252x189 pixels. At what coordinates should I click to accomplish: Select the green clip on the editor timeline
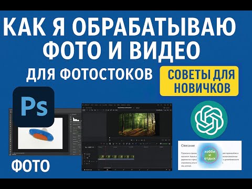[117, 157]
